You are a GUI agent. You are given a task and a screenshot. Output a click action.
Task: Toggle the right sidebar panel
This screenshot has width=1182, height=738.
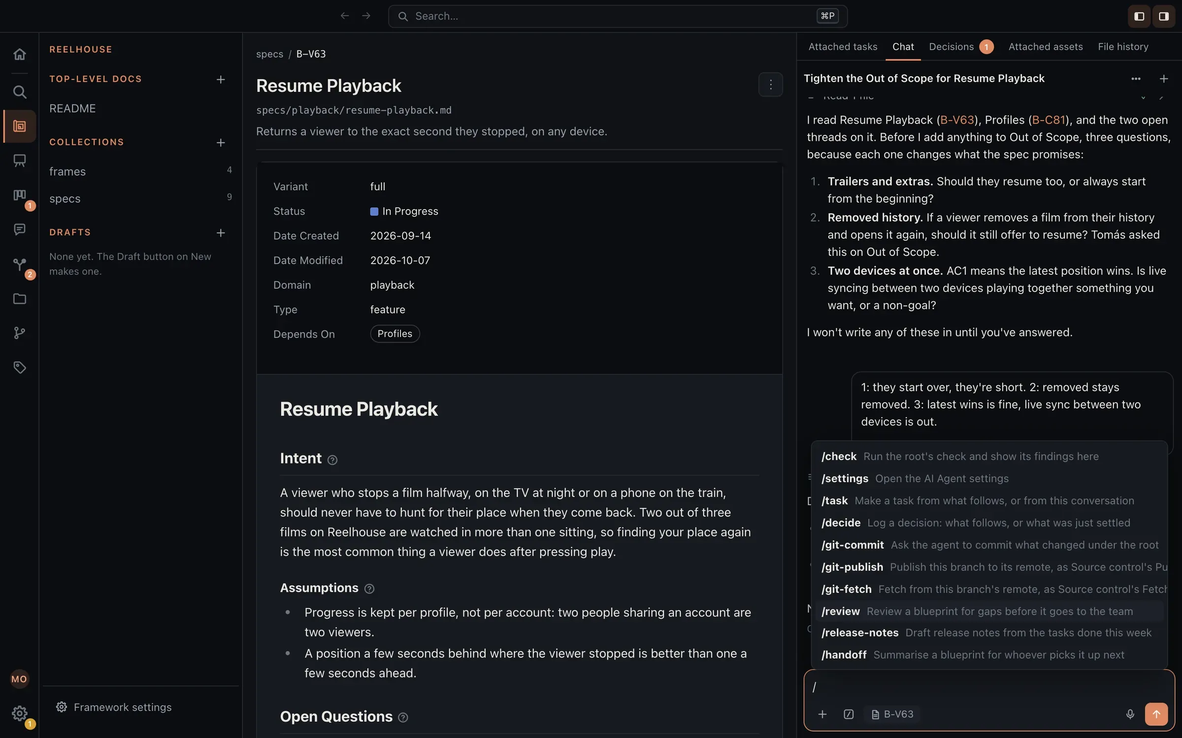click(x=1163, y=16)
